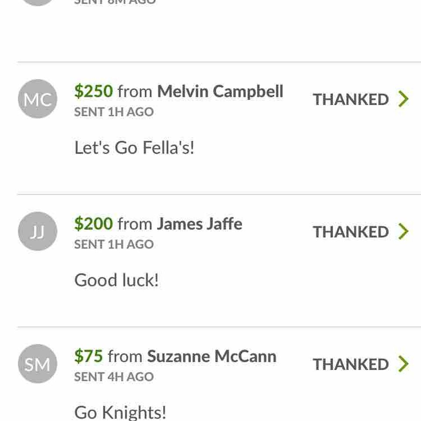This screenshot has width=421, height=421.
Task: Expand the green chevron on James Jaffe's row
Action: 403,231
